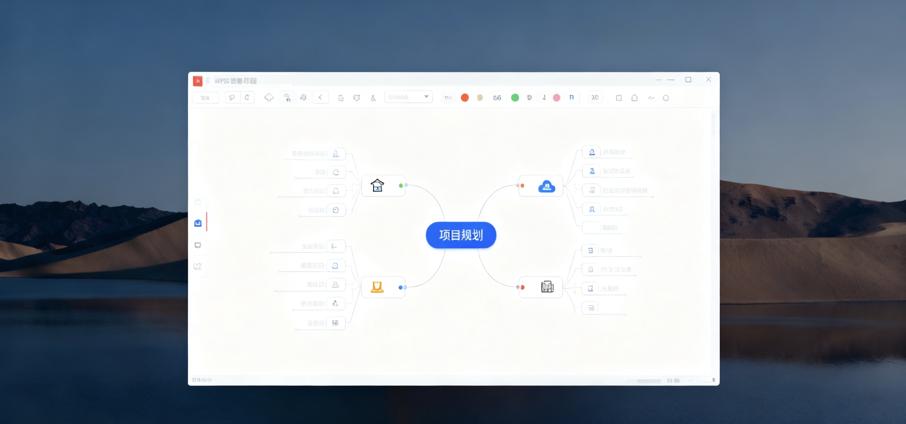
Task: Click the square outline shape icon
Action: coord(619,98)
